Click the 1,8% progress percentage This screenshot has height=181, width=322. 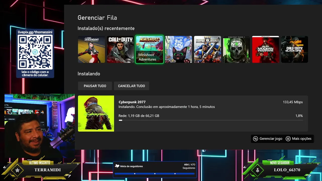(299, 116)
